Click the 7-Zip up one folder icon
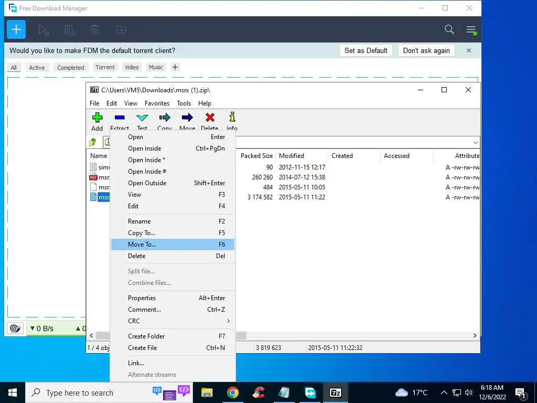537x403 pixels. click(x=93, y=142)
